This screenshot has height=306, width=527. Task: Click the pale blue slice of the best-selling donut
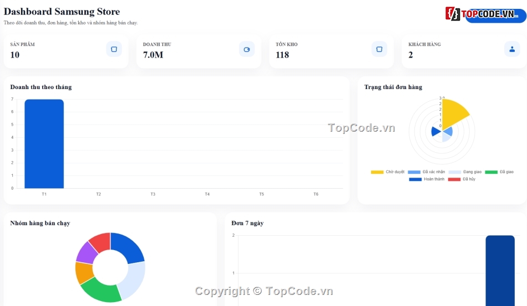pyautogui.click(x=133, y=280)
